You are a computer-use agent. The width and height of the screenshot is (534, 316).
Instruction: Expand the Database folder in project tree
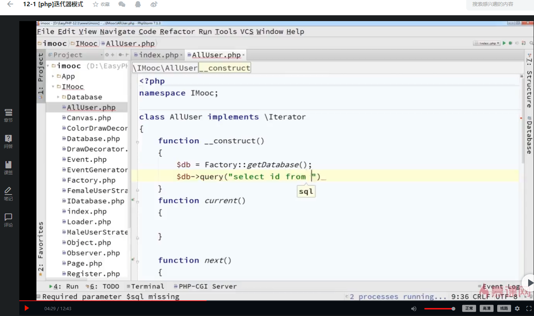[x=58, y=97]
